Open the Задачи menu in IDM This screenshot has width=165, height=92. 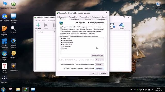pos(37,21)
